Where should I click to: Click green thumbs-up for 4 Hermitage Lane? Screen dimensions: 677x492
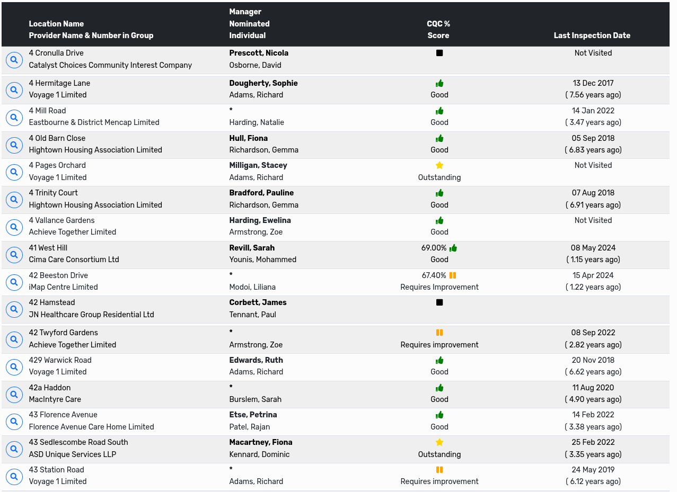pyautogui.click(x=439, y=83)
